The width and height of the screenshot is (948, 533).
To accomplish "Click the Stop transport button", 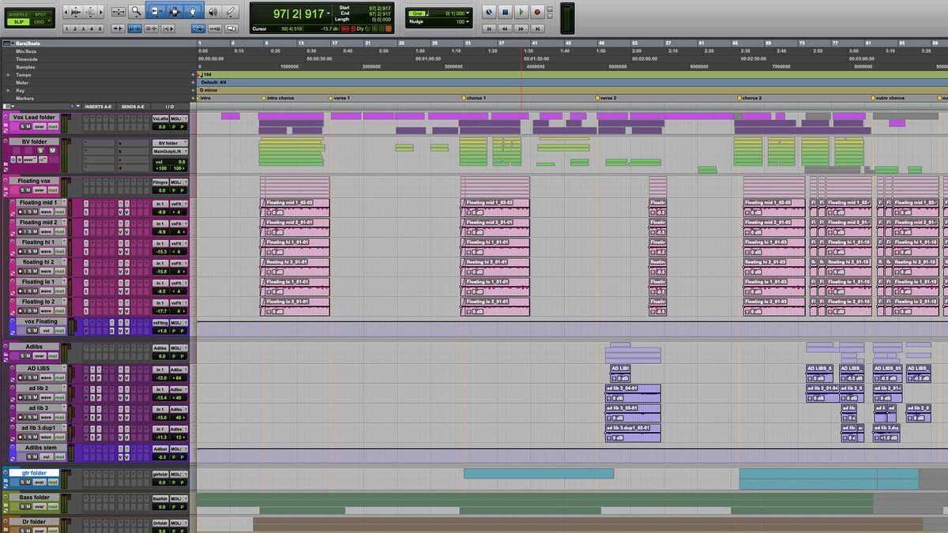I will pyautogui.click(x=506, y=12).
